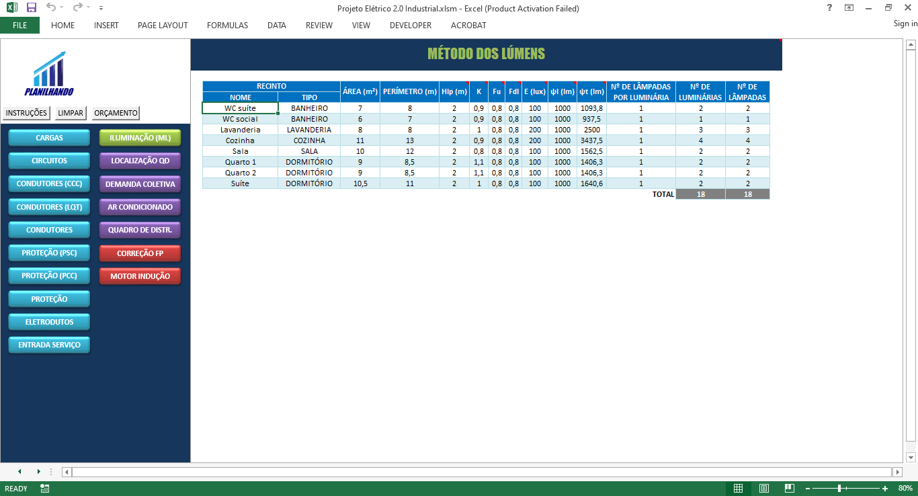Click the next sheet navigation arrow
The width and height of the screenshot is (918, 496).
[x=38, y=472]
